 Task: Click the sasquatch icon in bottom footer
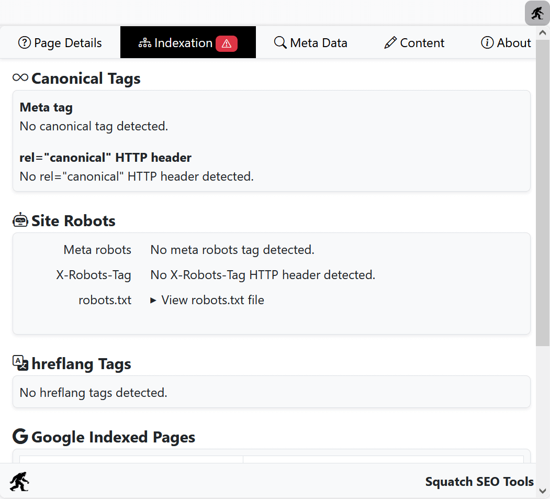pos(19,482)
